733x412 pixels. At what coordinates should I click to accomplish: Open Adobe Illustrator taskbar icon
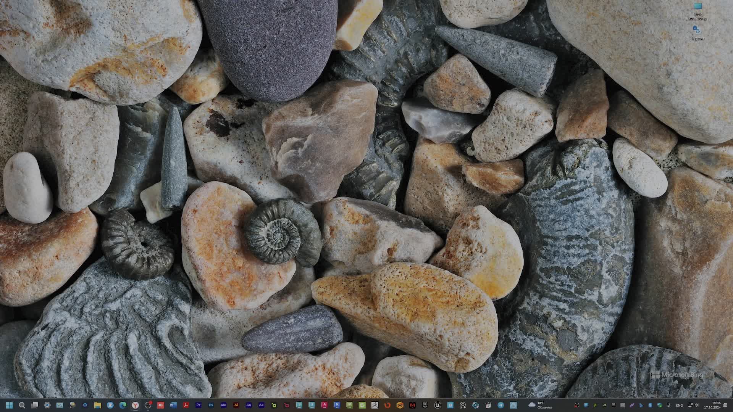click(236, 405)
